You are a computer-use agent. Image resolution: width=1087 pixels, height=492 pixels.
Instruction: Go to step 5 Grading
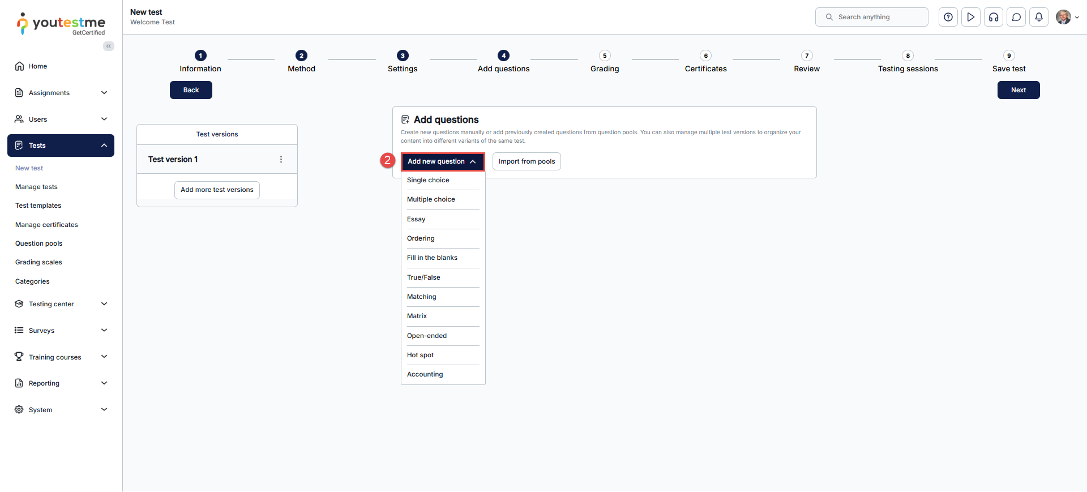[x=605, y=56]
